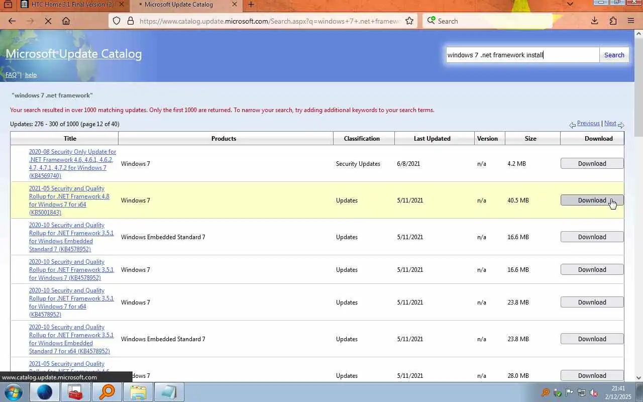This screenshot has width=643, height=402.
Task: Sort results by Last Updated column
Action: (432, 138)
